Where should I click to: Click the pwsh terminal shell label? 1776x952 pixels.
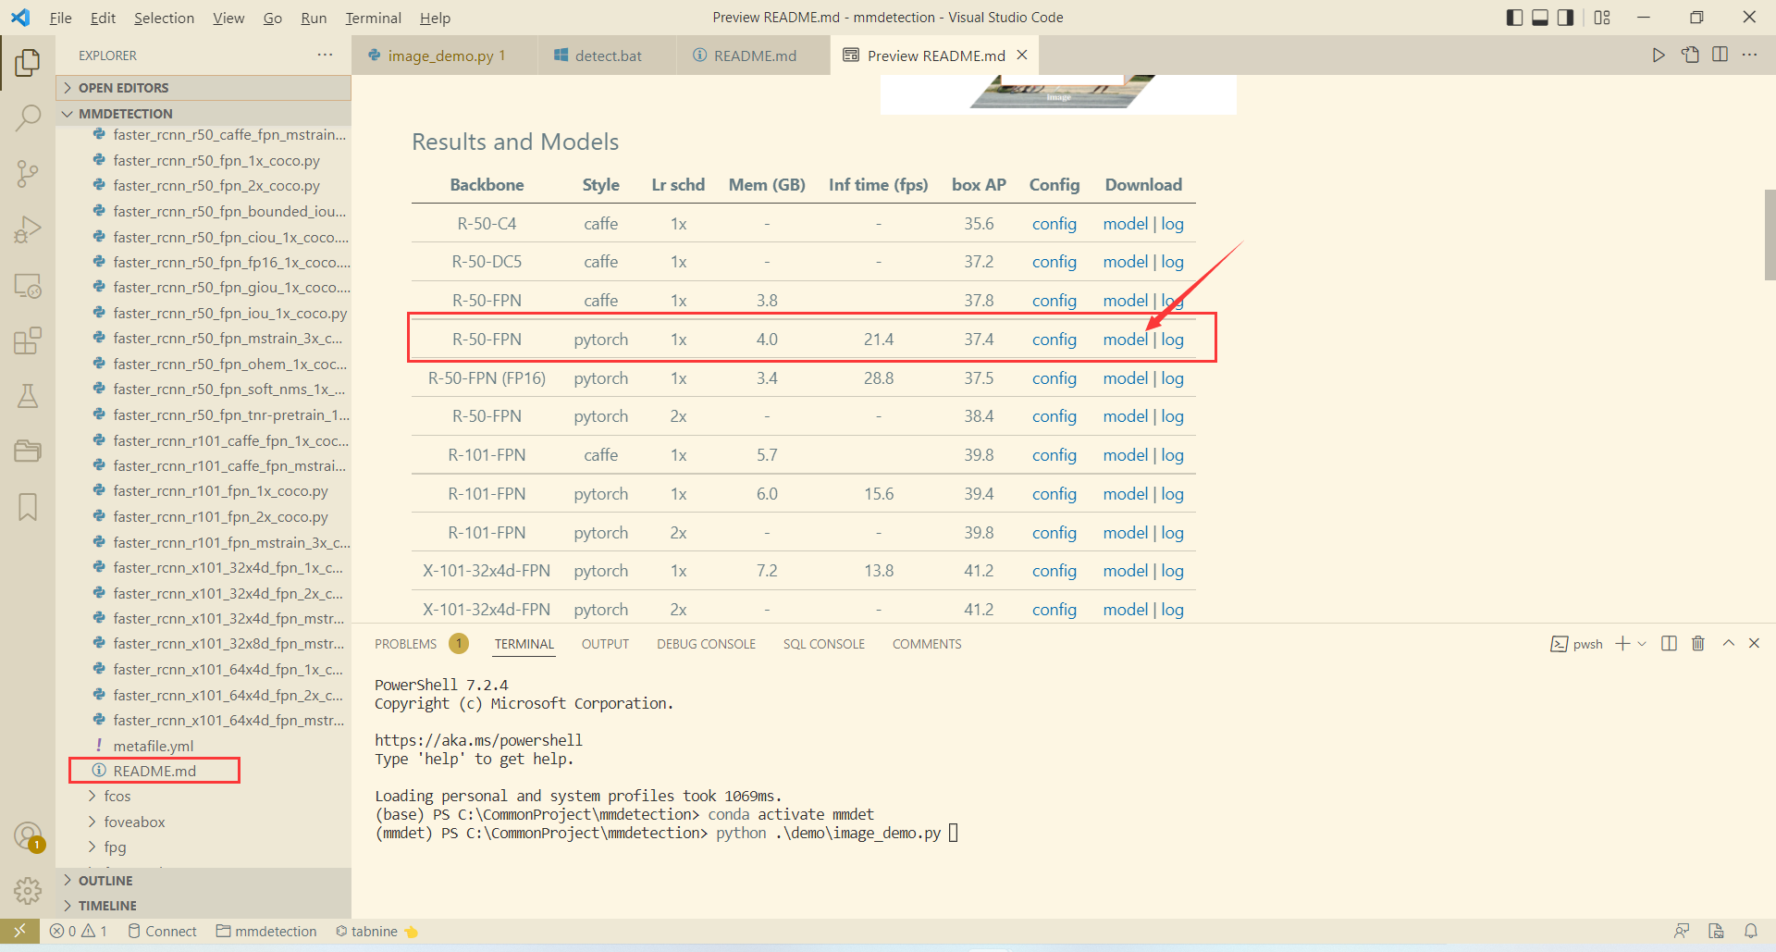(x=1577, y=644)
